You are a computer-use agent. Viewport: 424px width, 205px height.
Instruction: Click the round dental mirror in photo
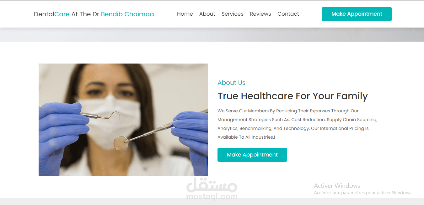(121, 144)
